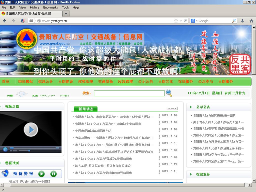Click the CCAD civil defense logo emblem

tap(26, 39)
